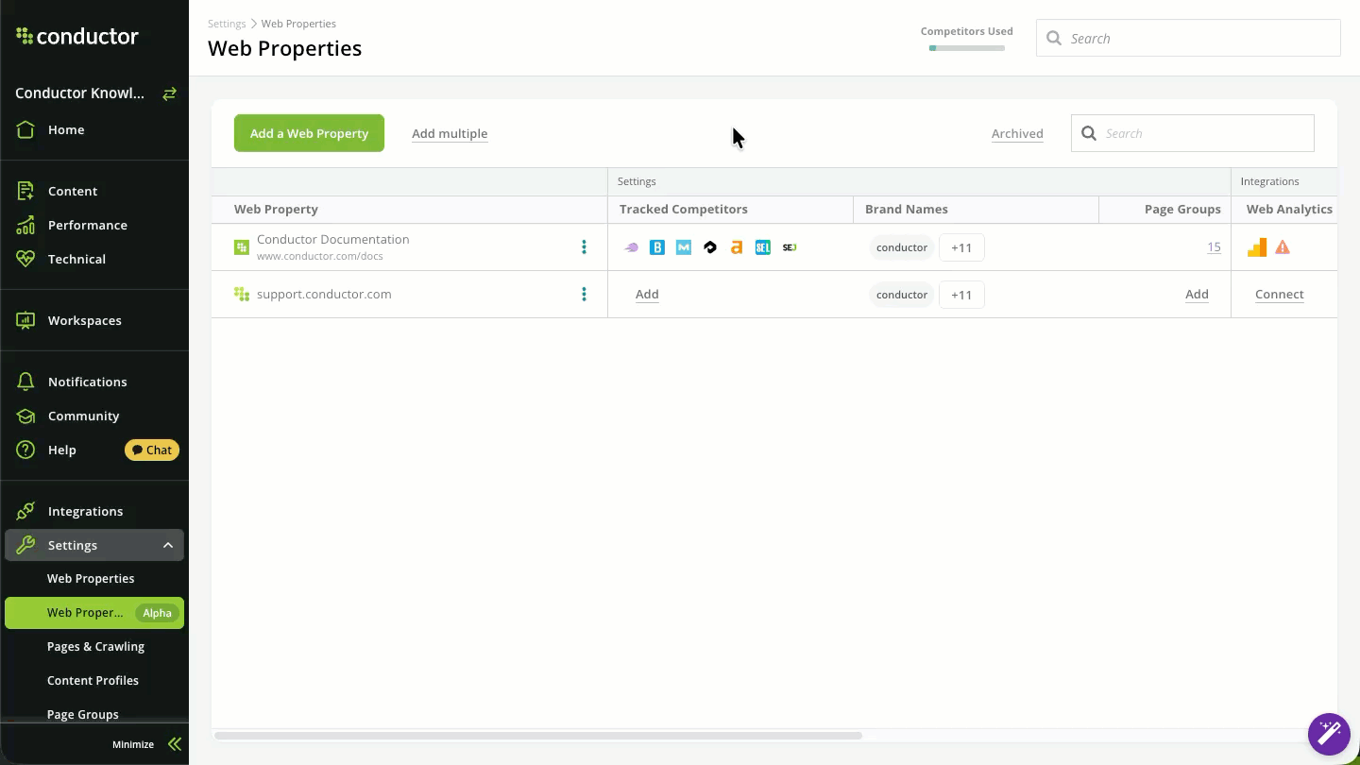Click the Integrations plug icon
This screenshot has height=765, width=1360.
point(26,511)
